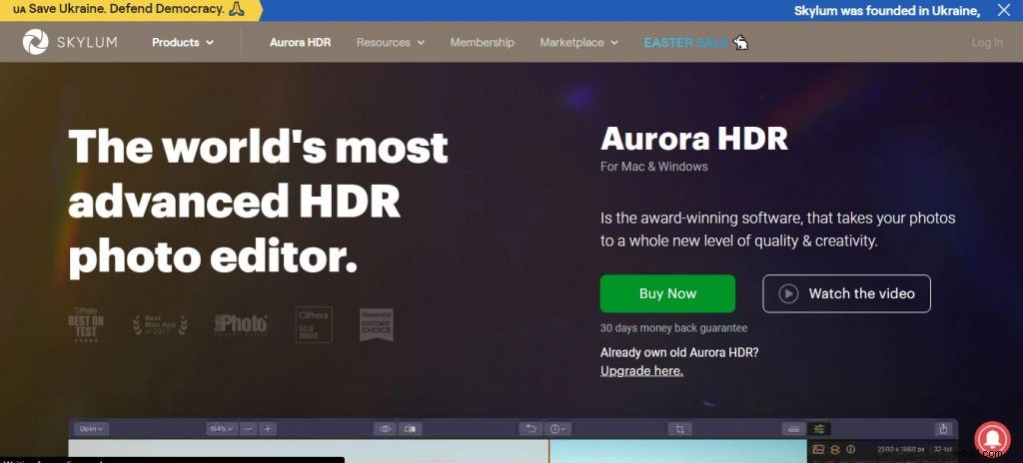Click the Editors' Choice badge
This screenshot has width=1023, height=463.
tap(377, 324)
